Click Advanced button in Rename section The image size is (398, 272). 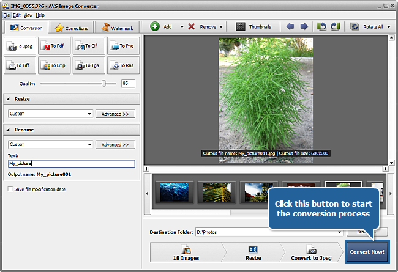[115, 145]
